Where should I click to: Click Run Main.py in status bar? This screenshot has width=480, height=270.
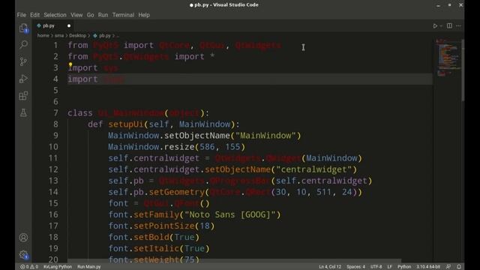88,267
